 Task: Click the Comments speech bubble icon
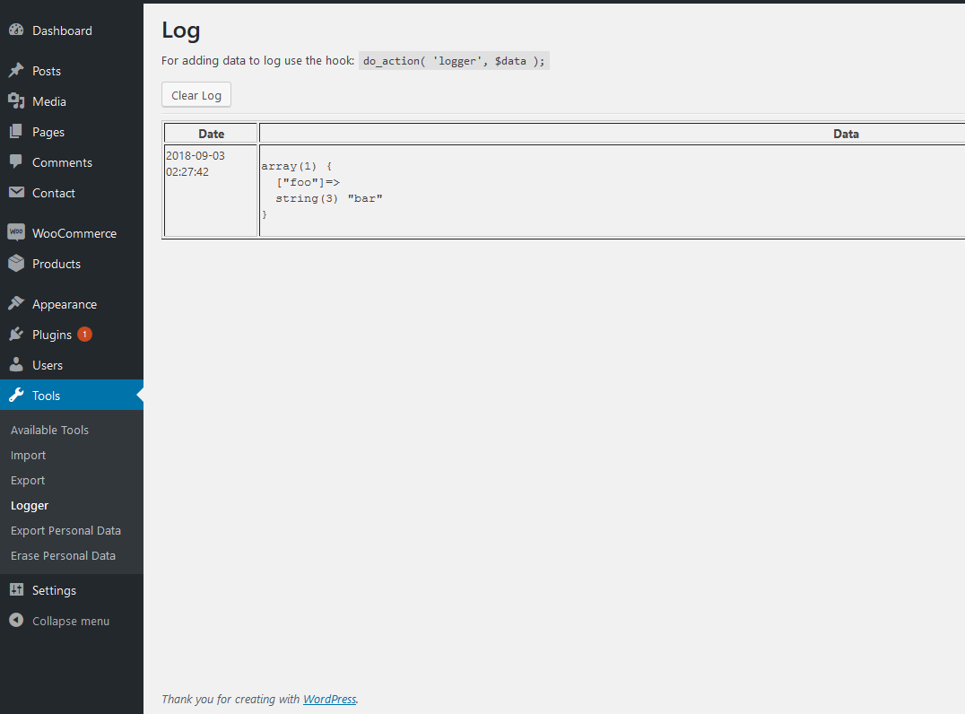click(16, 162)
